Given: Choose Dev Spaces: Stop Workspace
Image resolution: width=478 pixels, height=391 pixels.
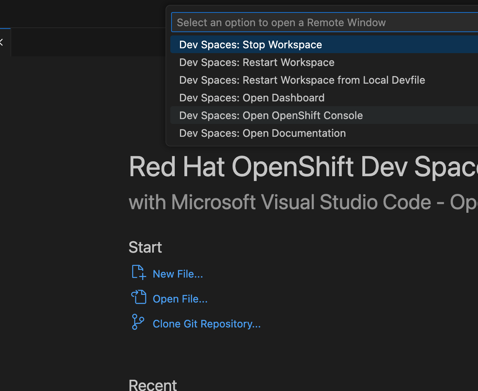Looking at the screenshot, I should [250, 45].
